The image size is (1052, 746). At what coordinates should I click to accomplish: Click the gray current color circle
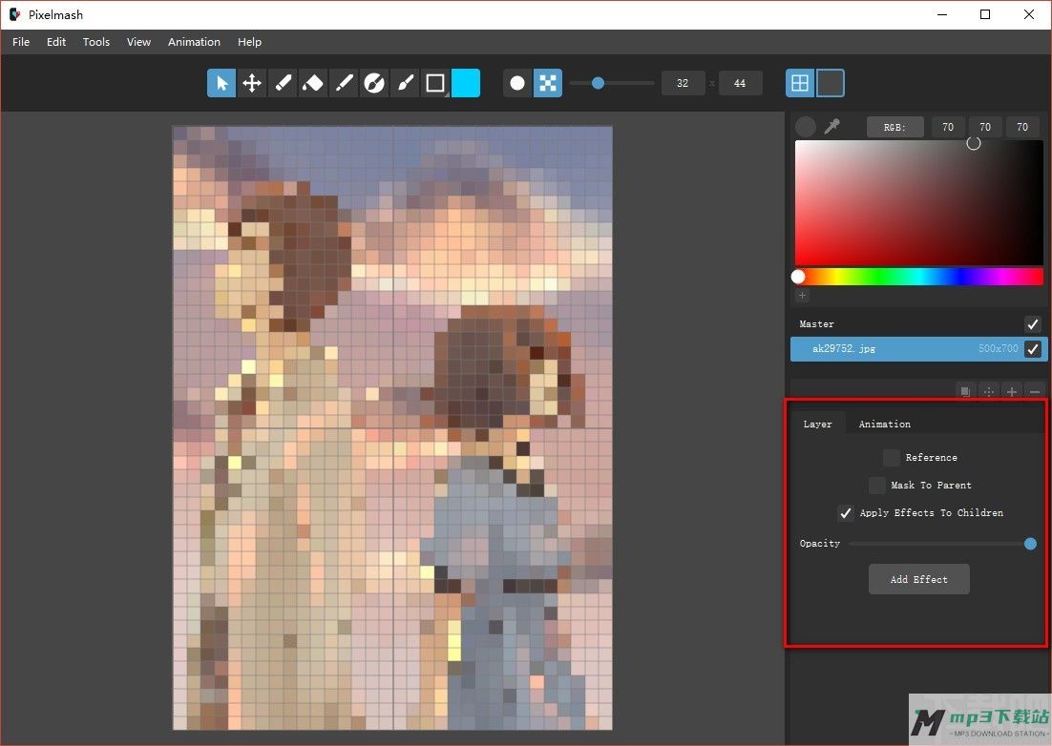[x=805, y=127]
